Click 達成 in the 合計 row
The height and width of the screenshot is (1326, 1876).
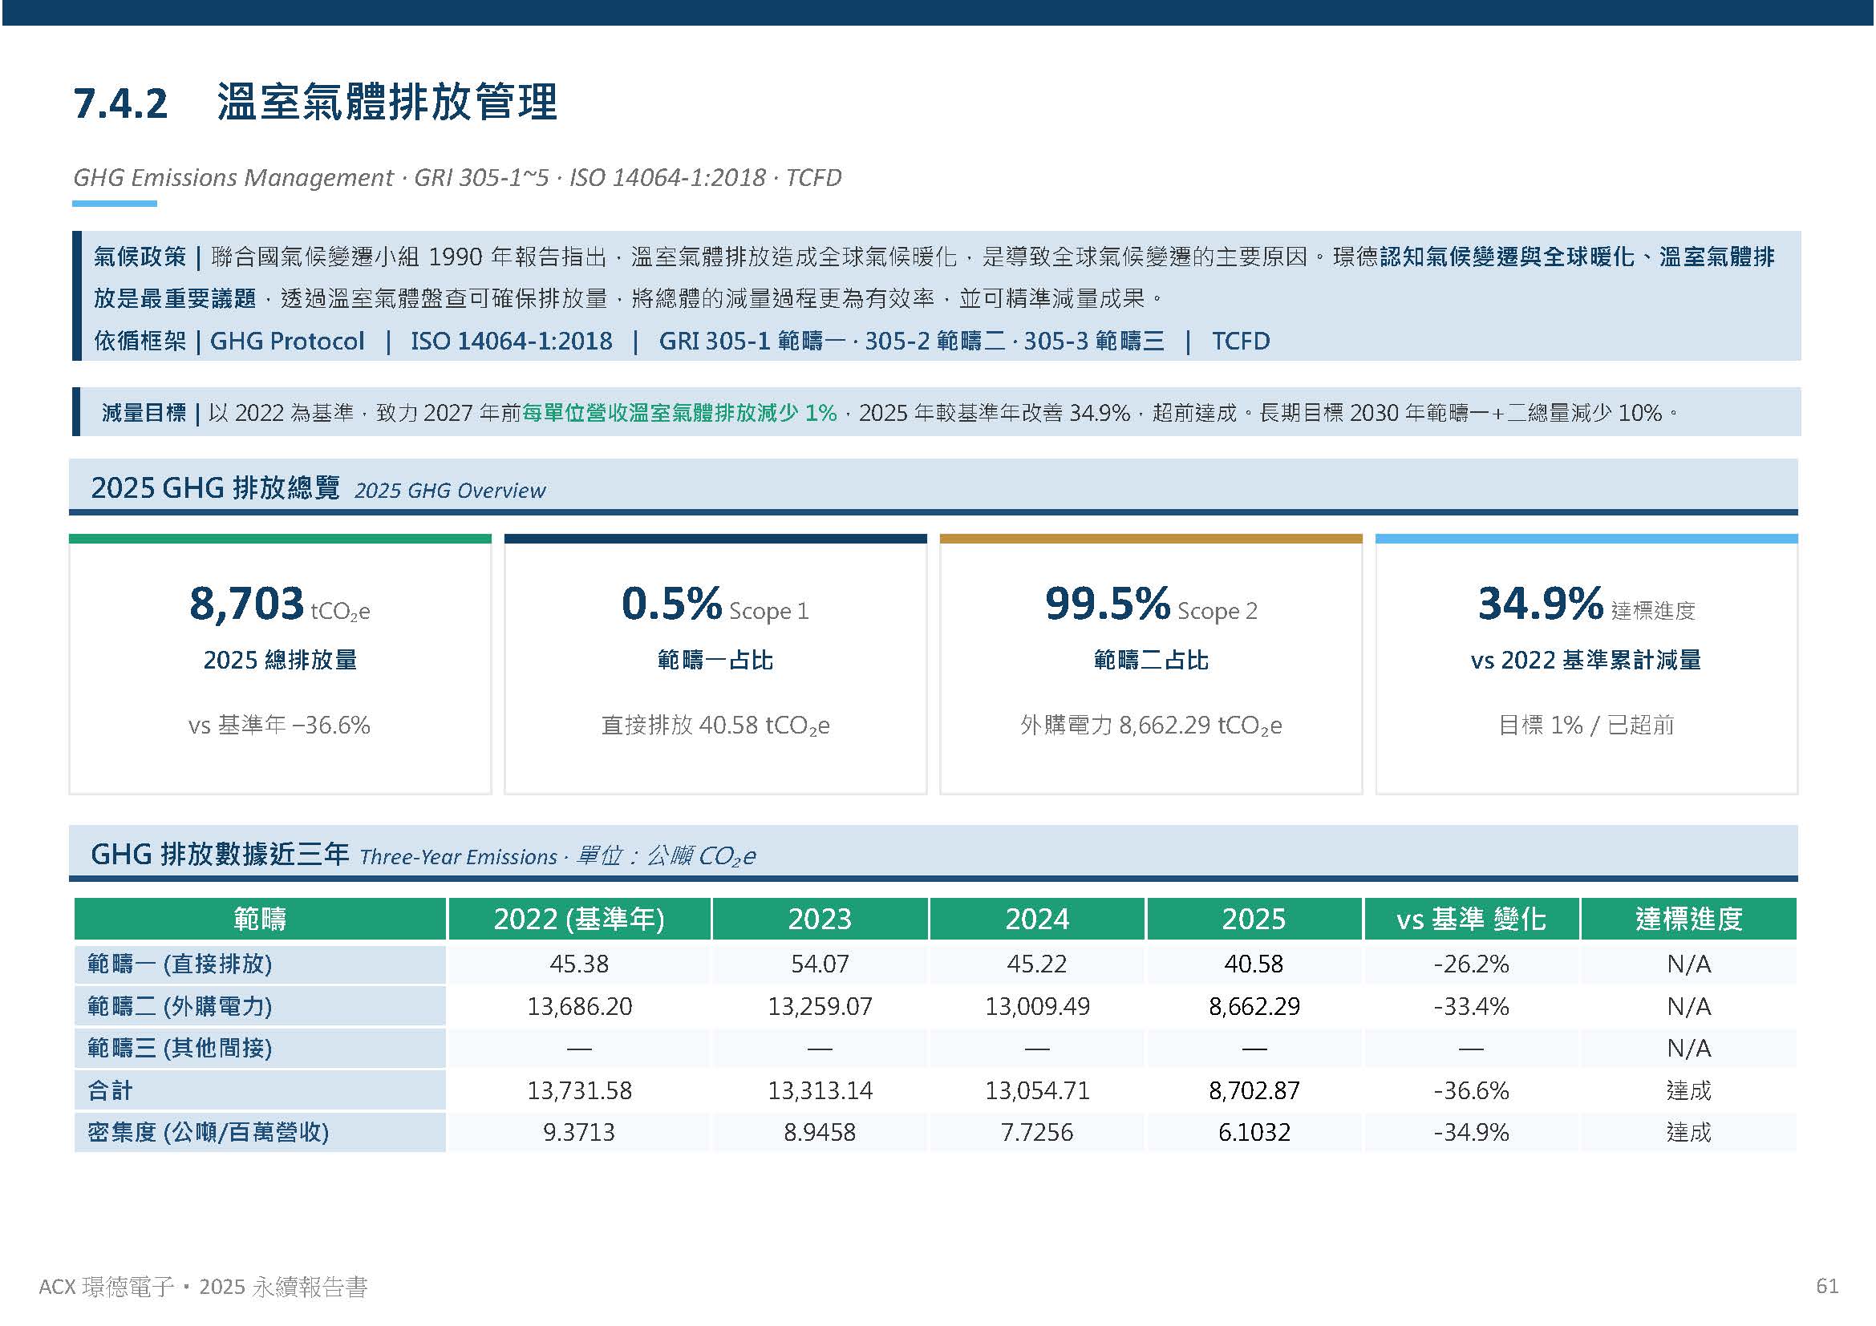[x=1689, y=1091]
